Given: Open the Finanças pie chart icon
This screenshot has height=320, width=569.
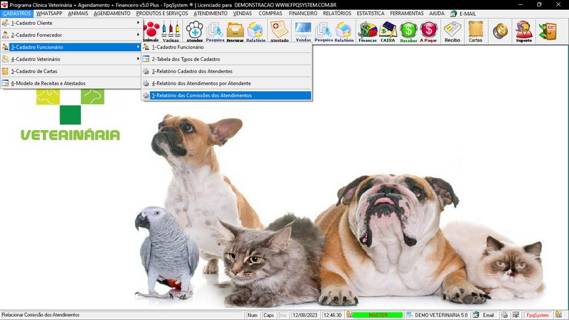Looking at the screenshot, I should tap(368, 31).
